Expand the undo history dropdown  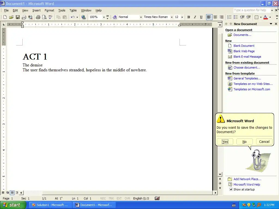77,17
